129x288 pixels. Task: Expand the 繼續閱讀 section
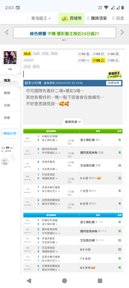(x=73, y=122)
